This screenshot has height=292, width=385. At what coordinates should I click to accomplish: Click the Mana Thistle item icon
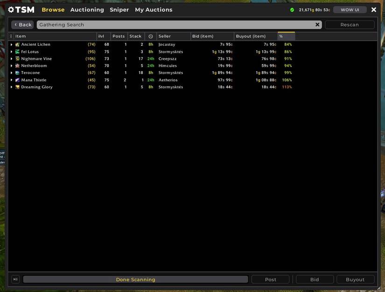pyautogui.click(x=18, y=79)
